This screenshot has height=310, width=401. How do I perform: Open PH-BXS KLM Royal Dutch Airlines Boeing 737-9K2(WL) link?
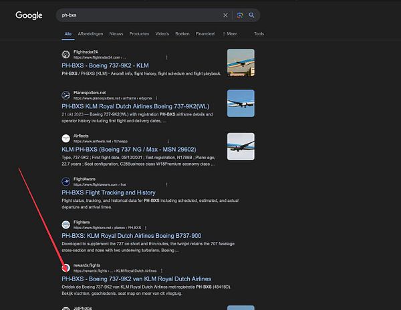coord(135,106)
